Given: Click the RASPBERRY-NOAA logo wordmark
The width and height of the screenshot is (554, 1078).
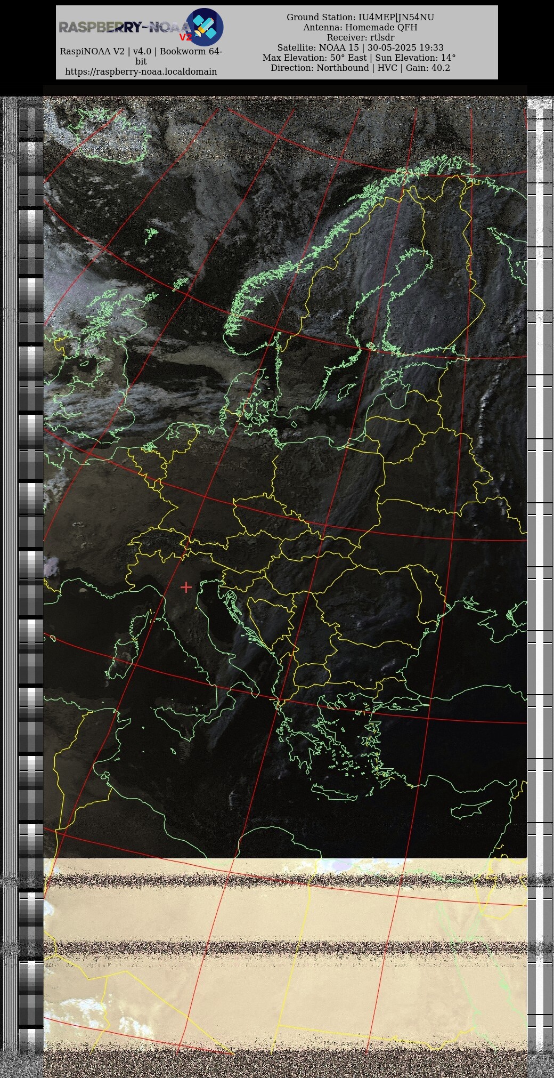Looking at the screenshot, I should pyautogui.click(x=124, y=27).
